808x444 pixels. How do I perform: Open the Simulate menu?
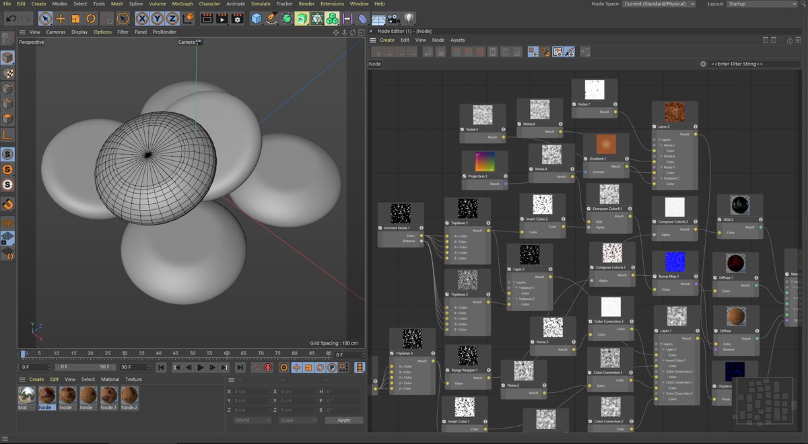click(x=261, y=4)
